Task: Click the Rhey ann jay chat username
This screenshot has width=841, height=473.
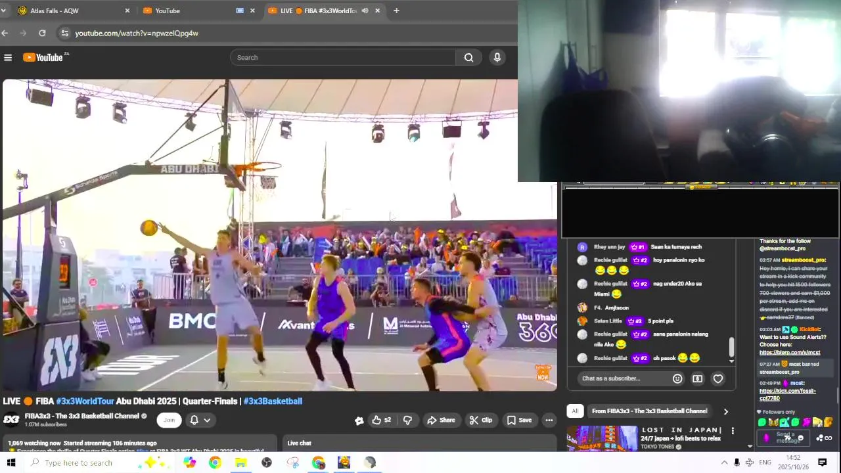Action: 609,247
